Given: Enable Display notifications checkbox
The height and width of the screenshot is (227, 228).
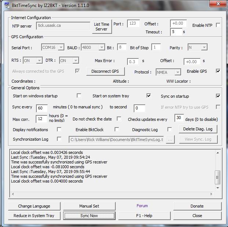Looking at the screenshot, I should (59, 129).
